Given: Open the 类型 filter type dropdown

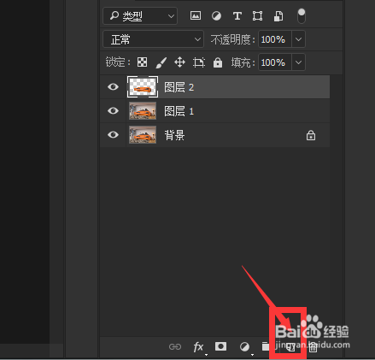Looking at the screenshot, I should pyautogui.click(x=140, y=16).
